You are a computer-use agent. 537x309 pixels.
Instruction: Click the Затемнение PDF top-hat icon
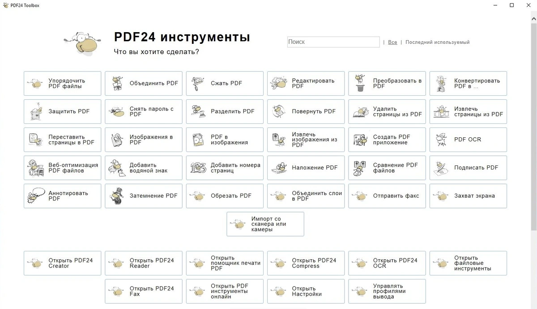(117, 196)
